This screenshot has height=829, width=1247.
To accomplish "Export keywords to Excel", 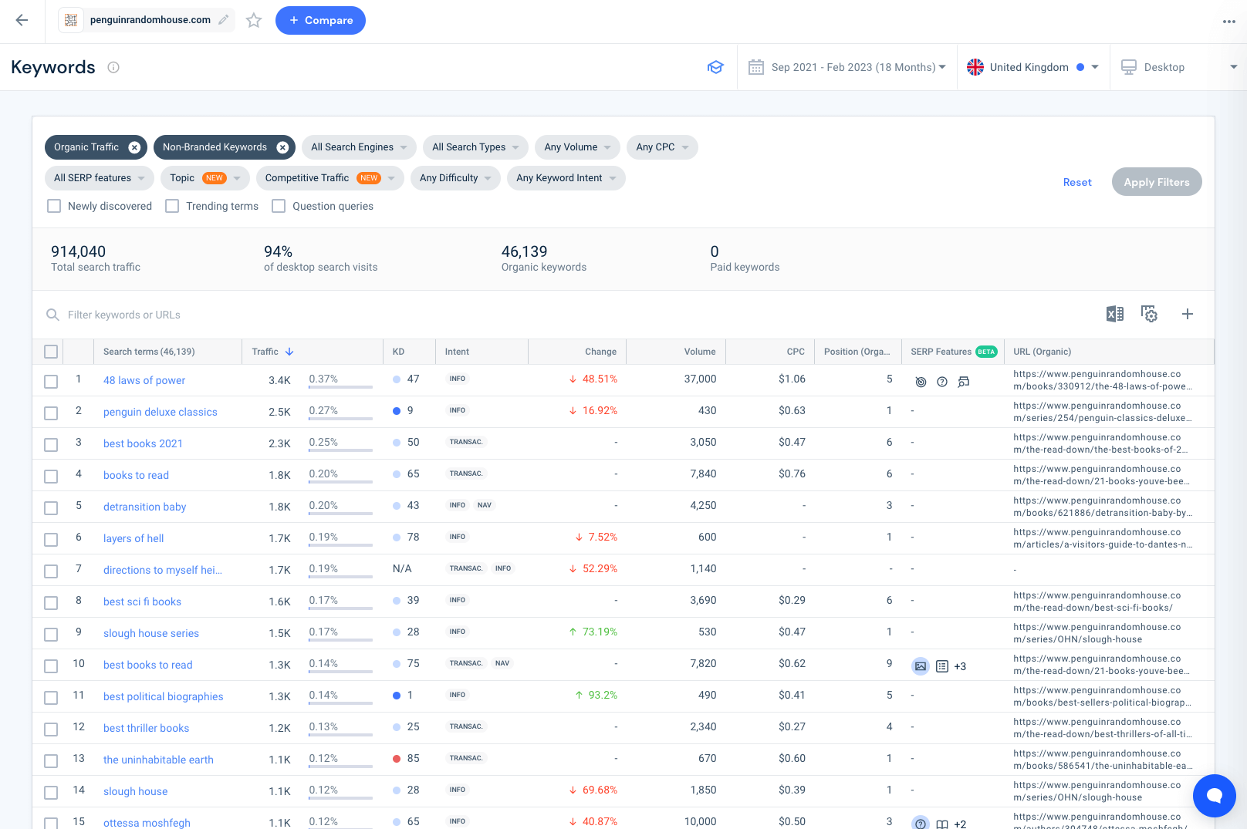I will pos(1114,314).
